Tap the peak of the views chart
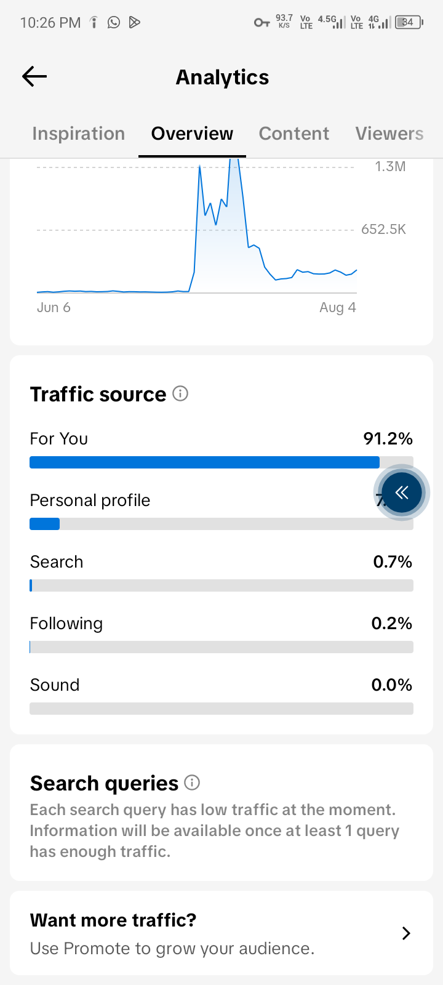This screenshot has height=985, width=443. [233, 161]
